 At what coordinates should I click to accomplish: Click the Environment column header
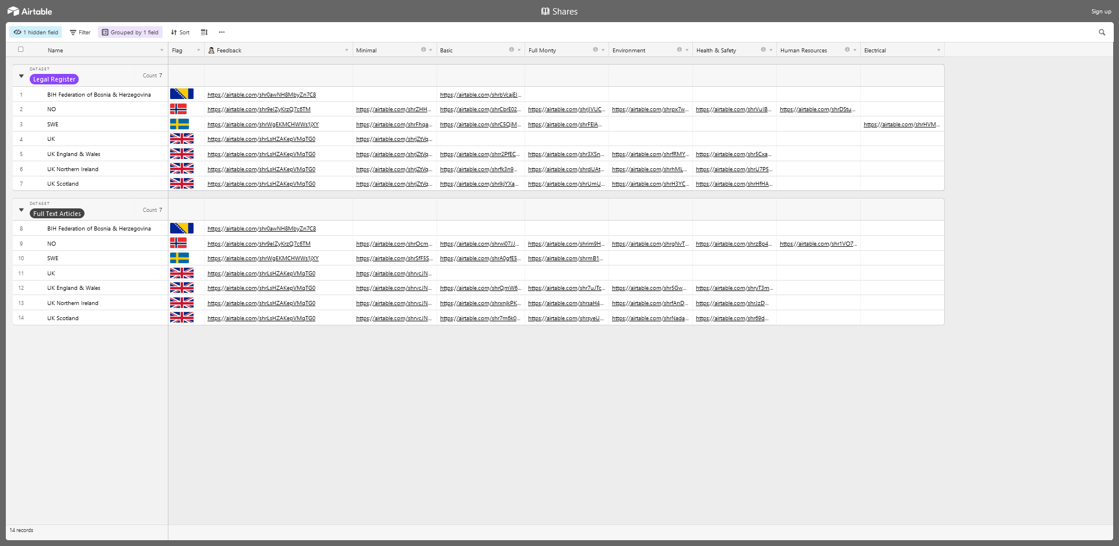point(650,50)
